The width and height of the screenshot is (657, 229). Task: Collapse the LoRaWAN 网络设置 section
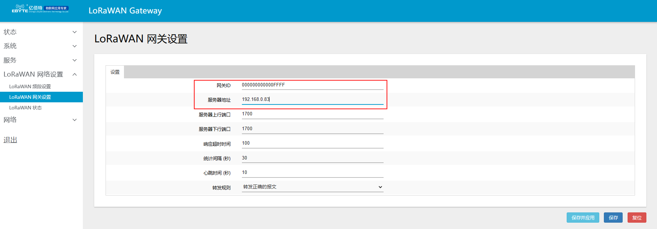point(74,74)
